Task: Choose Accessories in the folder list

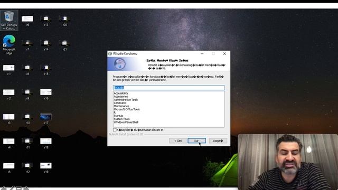Action: [x=121, y=97]
